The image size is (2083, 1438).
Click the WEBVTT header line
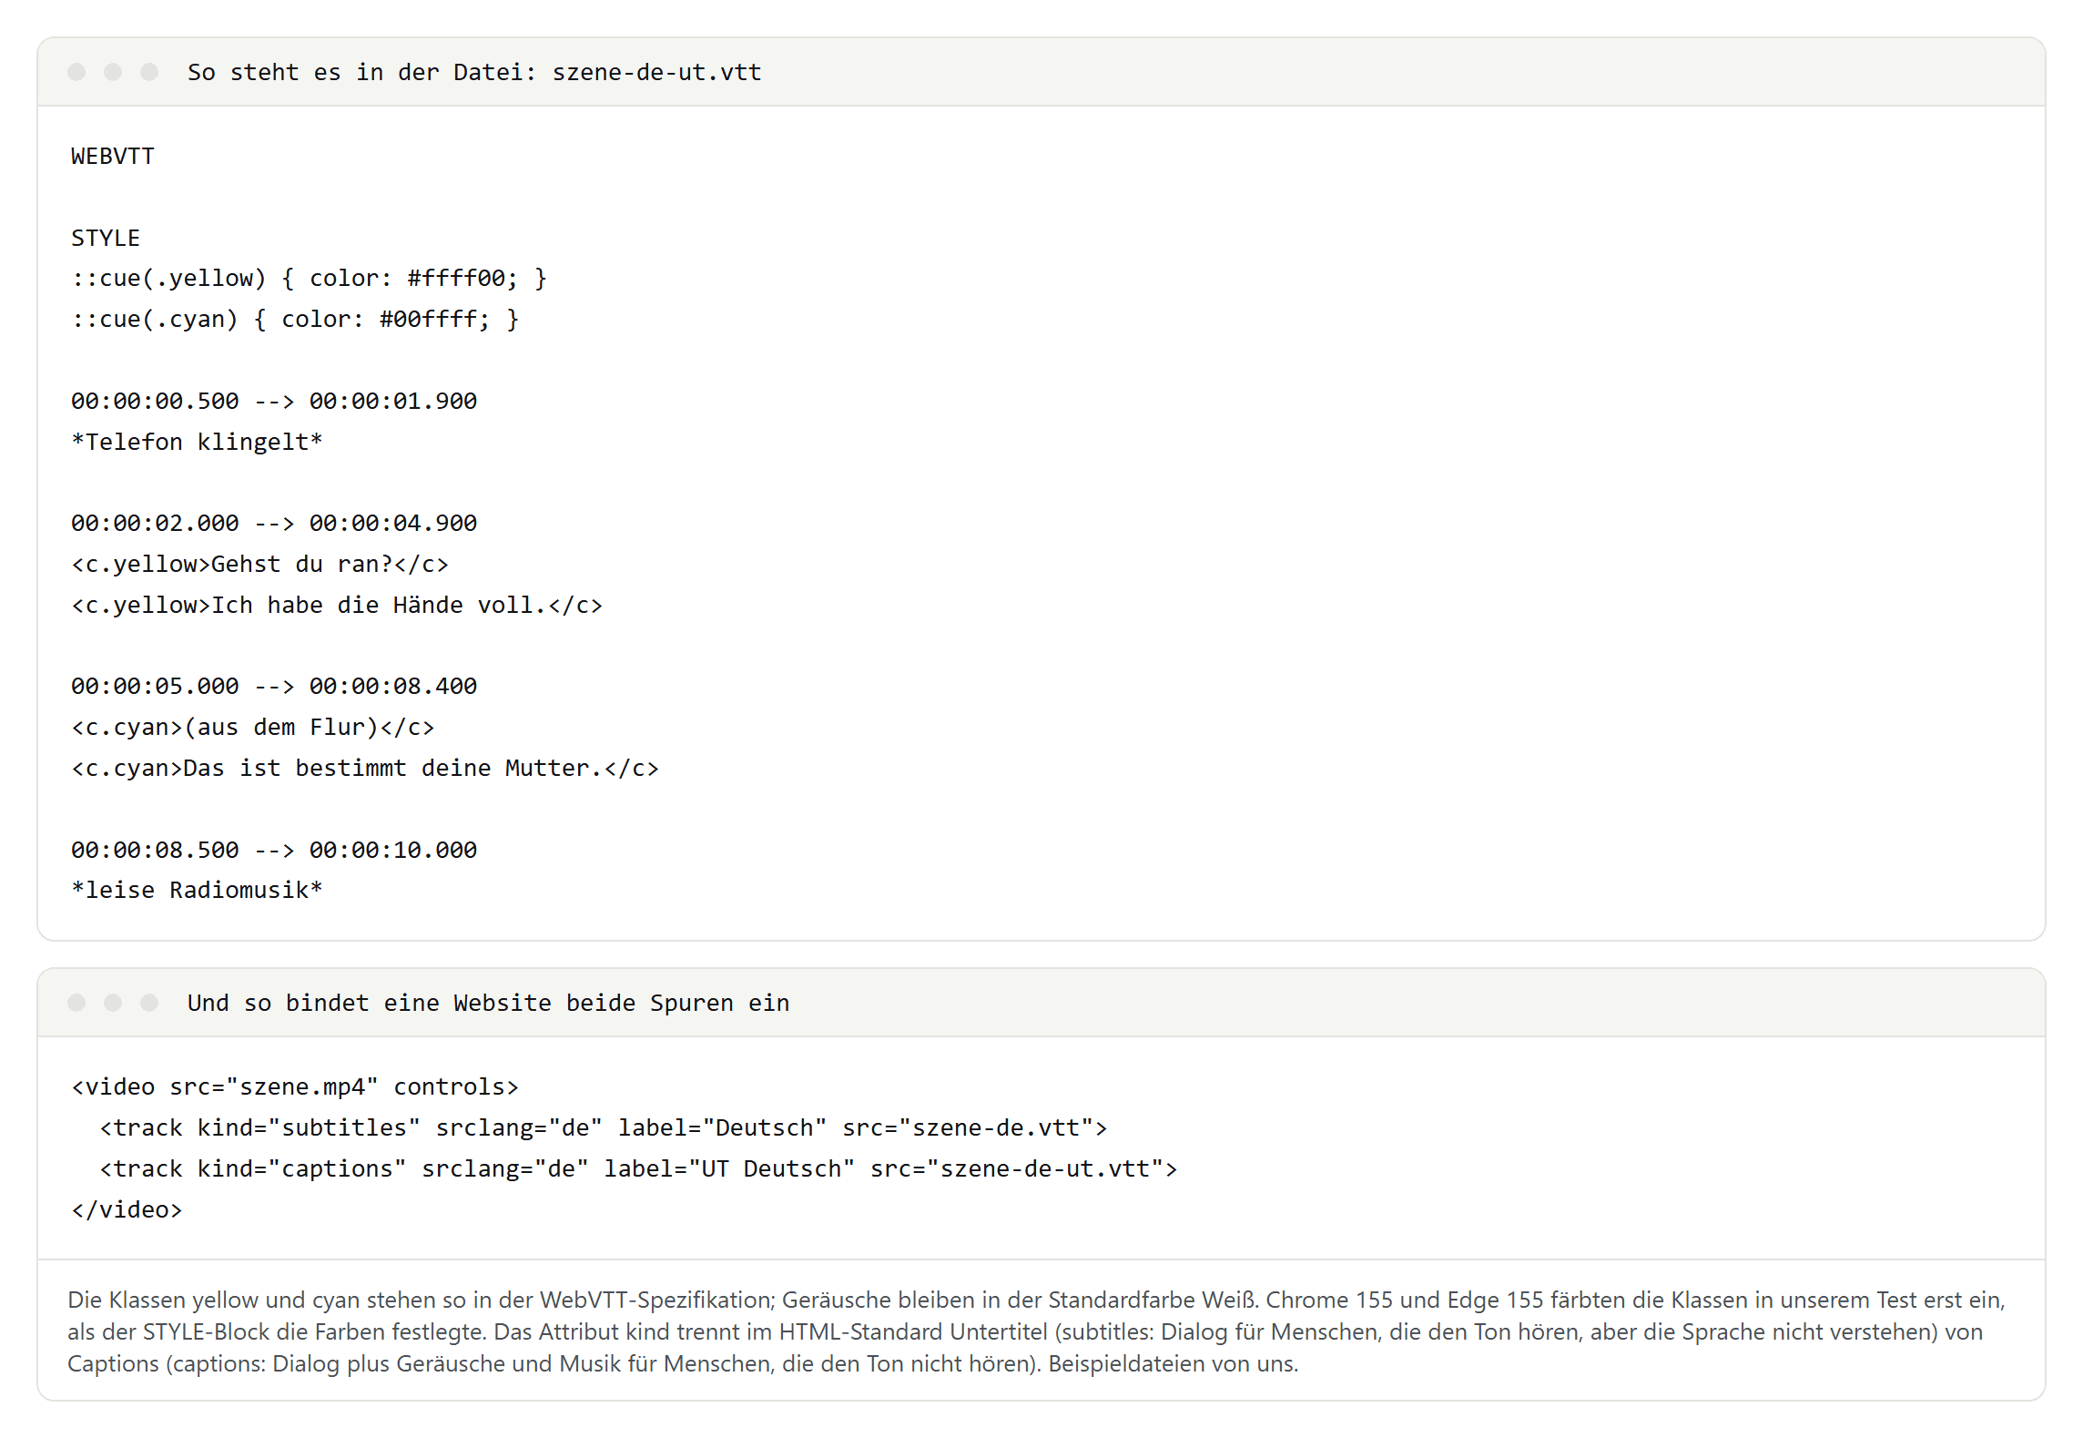click(x=113, y=157)
